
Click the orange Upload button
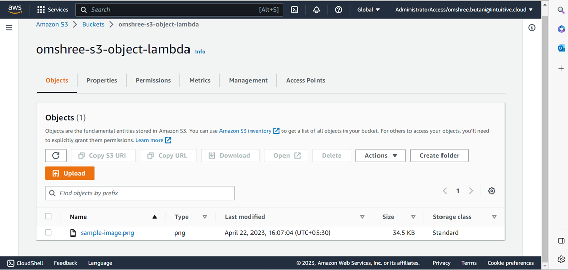click(70, 173)
